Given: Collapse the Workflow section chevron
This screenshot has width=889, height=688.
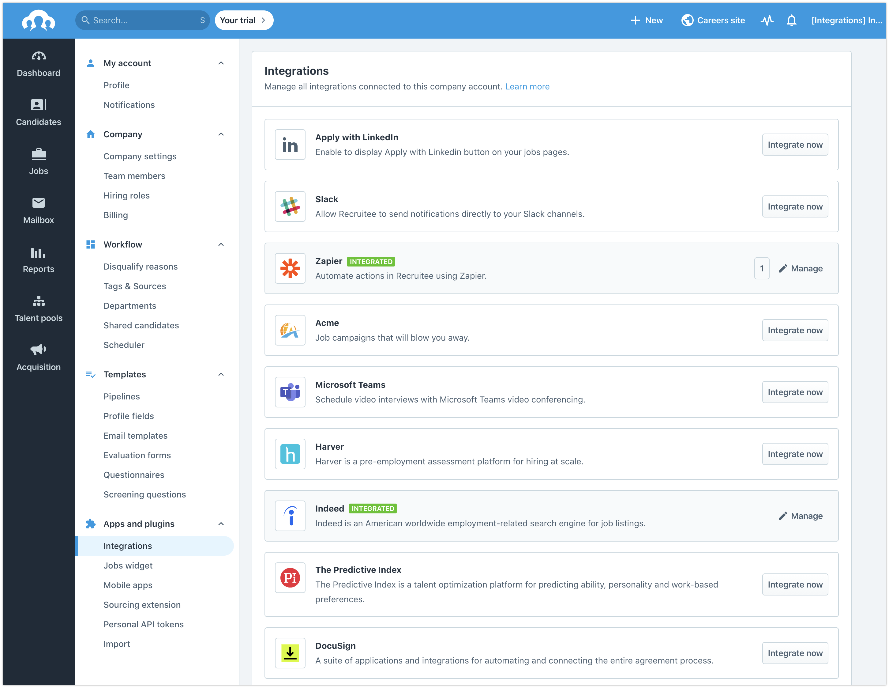Looking at the screenshot, I should point(221,244).
